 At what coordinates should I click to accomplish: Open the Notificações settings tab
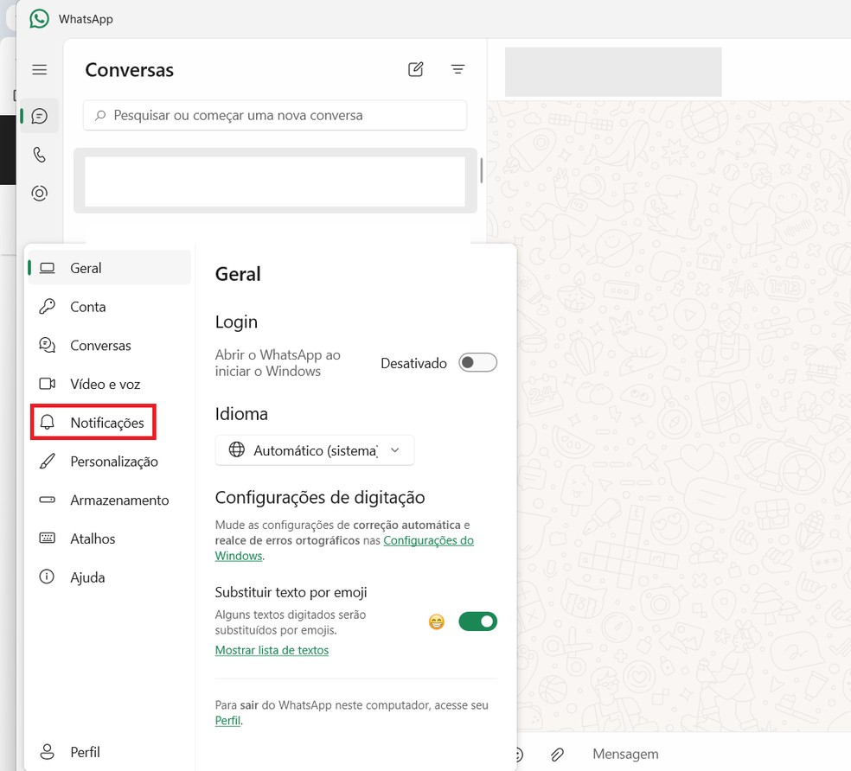109,423
